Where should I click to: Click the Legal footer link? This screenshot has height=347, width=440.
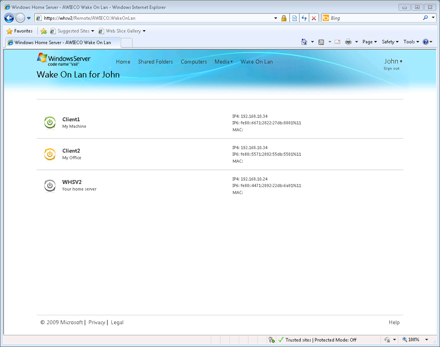[x=117, y=323]
